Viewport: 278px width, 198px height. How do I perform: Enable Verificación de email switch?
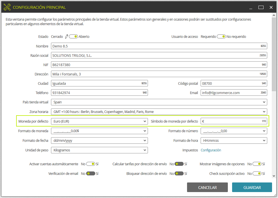91,174
